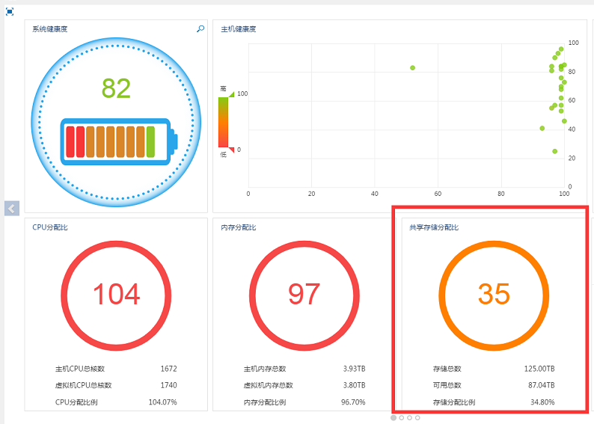Open the CPU分配比 panel title
The image size is (594, 424).
click(x=50, y=227)
